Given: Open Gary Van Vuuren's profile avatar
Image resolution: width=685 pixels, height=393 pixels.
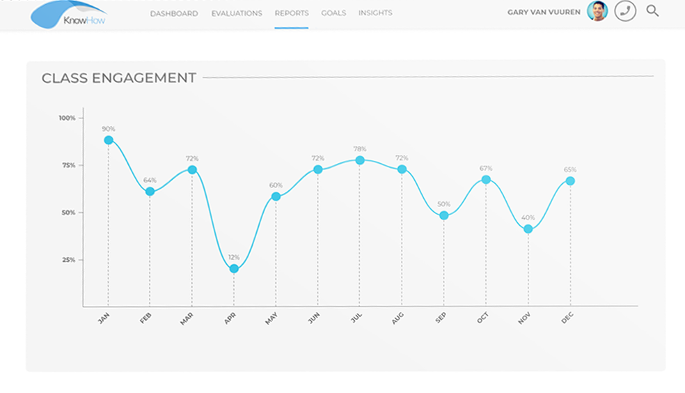Looking at the screenshot, I should click(597, 11).
